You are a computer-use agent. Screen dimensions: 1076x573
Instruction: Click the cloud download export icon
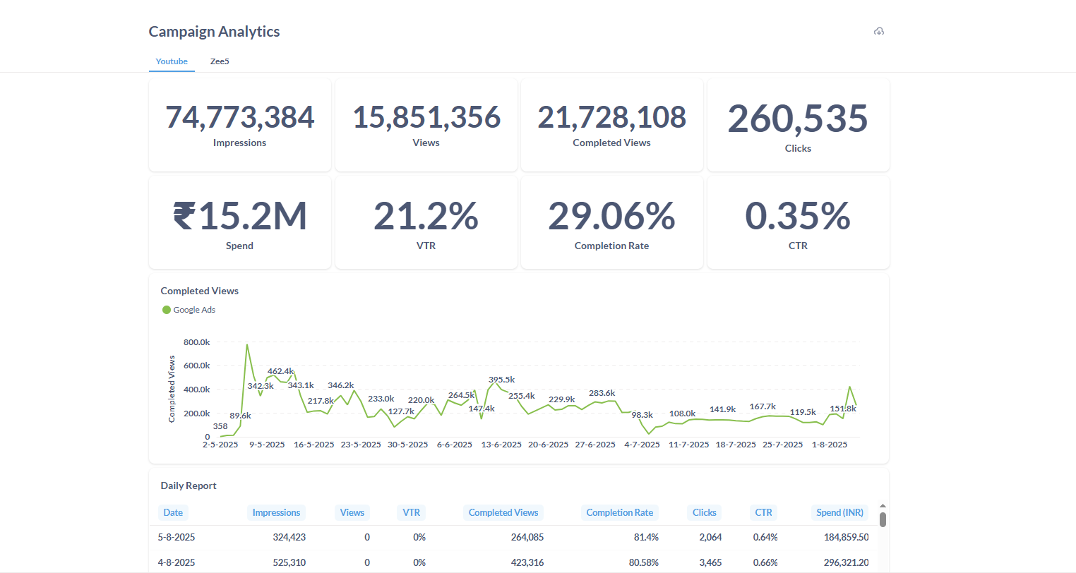[879, 31]
